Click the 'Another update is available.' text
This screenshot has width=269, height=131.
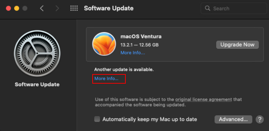(x=124, y=70)
